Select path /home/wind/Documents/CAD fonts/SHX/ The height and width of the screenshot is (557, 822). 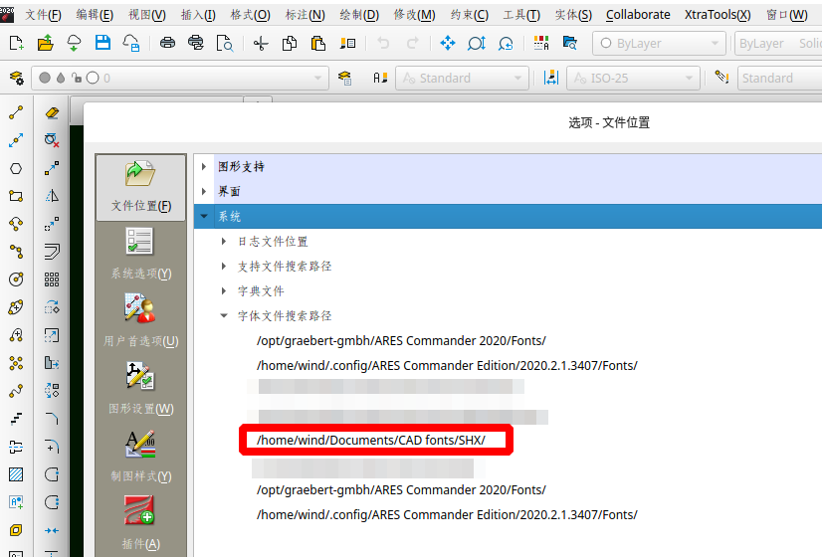coord(371,441)
